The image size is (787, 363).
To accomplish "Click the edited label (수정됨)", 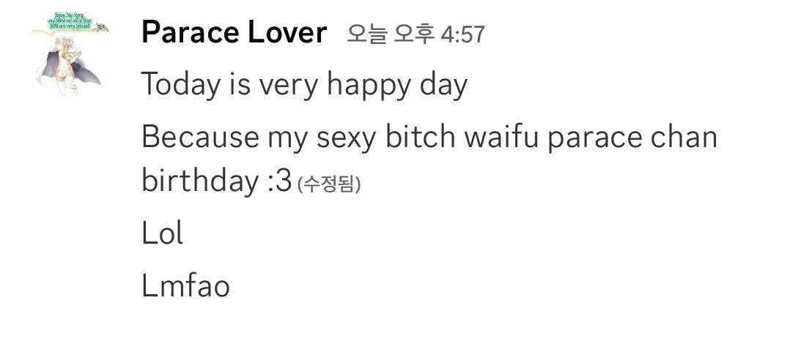I will coord(329,184).
